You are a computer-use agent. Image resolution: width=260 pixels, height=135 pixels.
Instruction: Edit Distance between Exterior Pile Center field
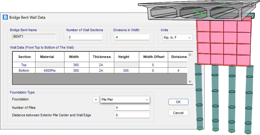[x=132, y=115]
